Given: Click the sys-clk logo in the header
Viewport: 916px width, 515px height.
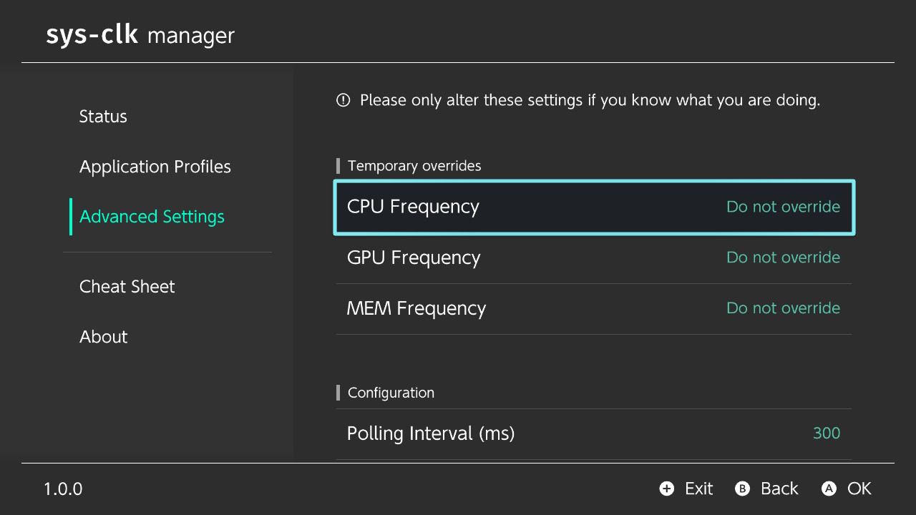Looking at the screenshot, I should click(92, 34).
